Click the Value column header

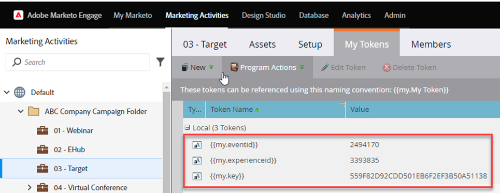pyautogui.click(x=423, y=110)
